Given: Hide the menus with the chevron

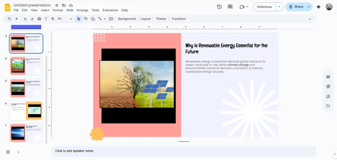Looking at the screenshot, I should click(310, 19).
